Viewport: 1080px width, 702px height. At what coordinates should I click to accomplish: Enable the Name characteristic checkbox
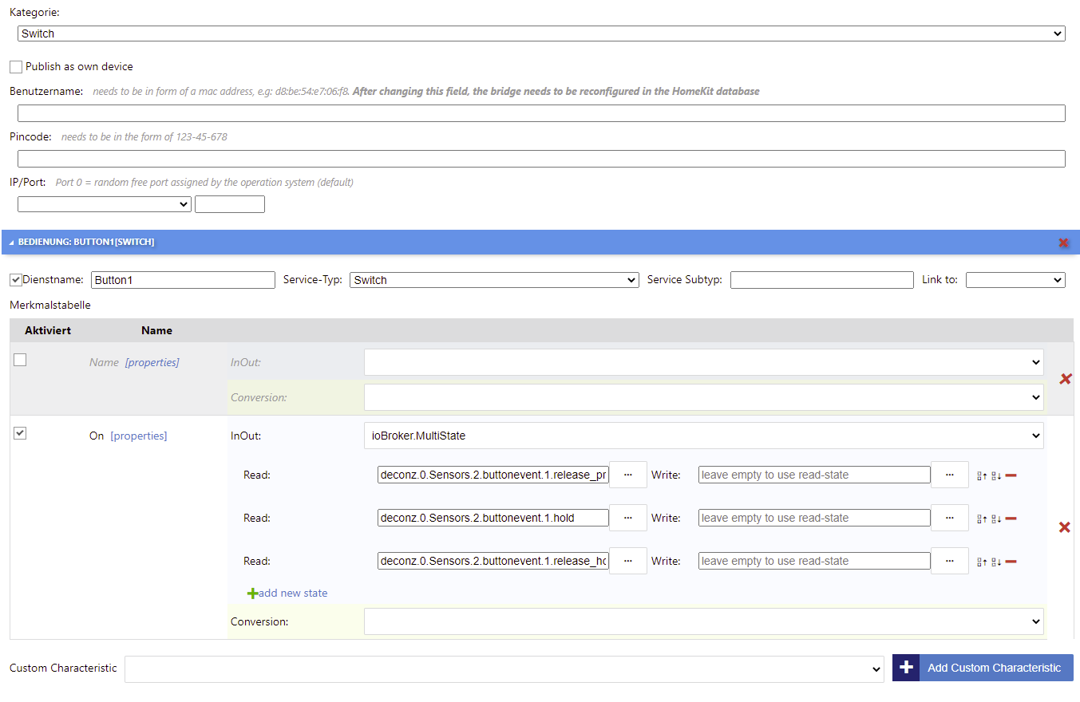pyautogui.click(x=20, y=360)
